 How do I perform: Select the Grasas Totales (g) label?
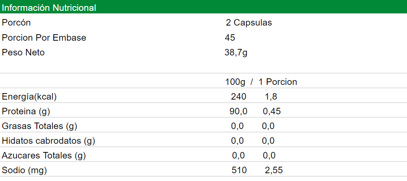pyautogui.click(x=40, y=126)
